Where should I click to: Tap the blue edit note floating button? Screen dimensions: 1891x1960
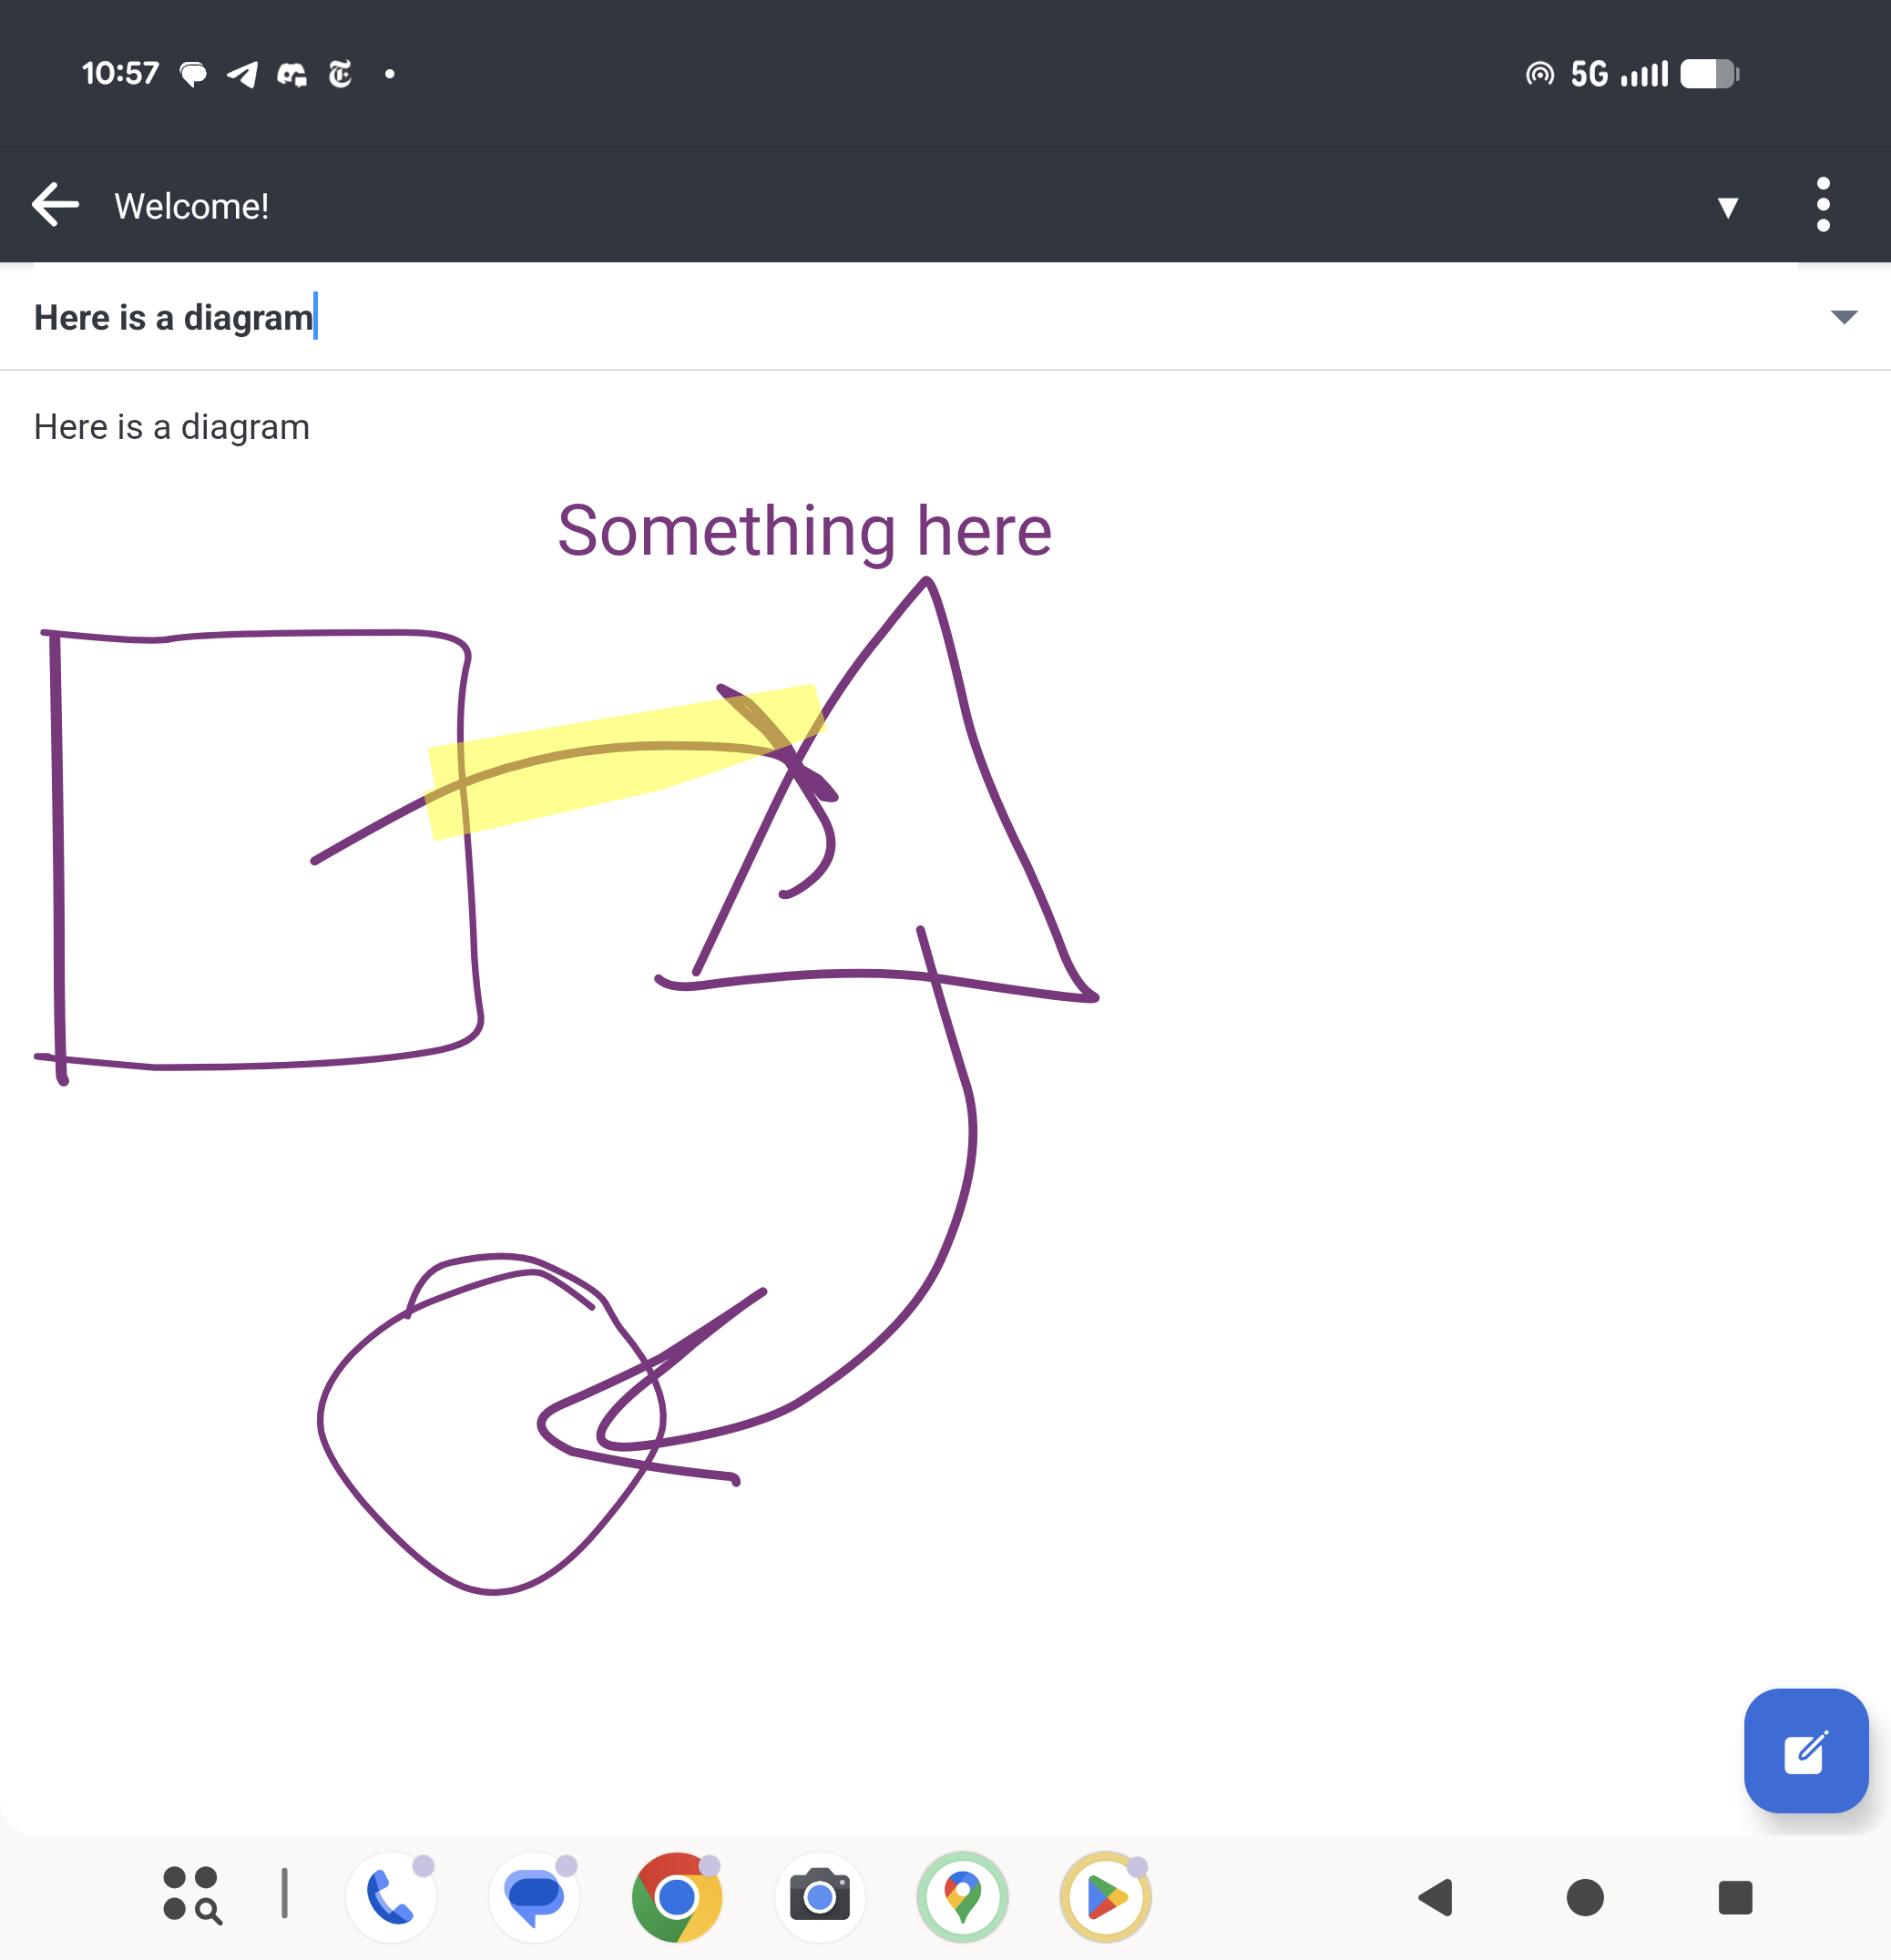(1805, 1751)
